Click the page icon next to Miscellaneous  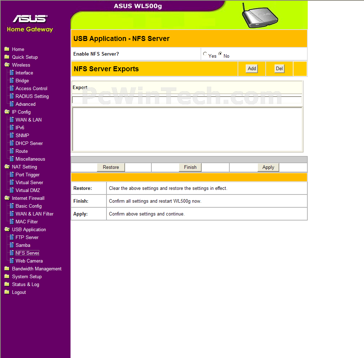tap(12, 159)
